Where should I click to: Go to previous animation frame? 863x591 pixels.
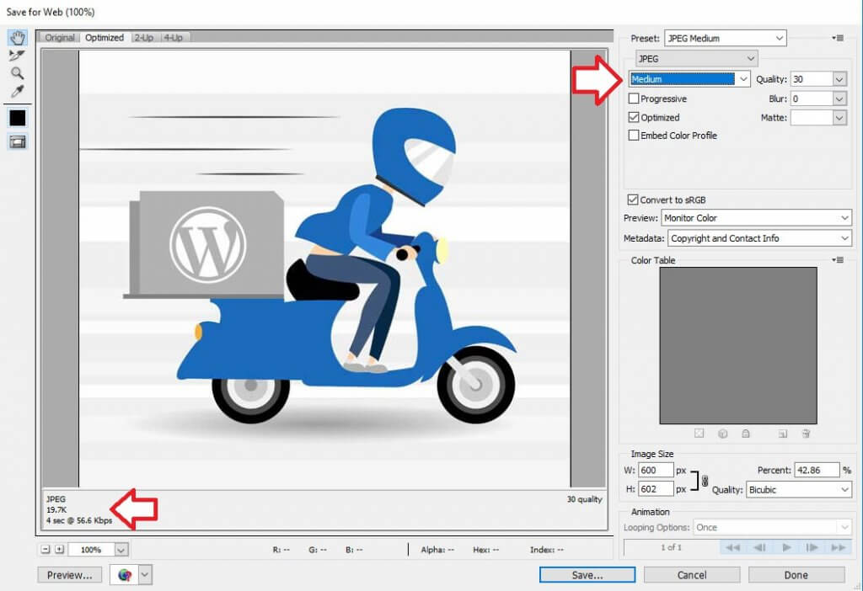(759, 547)
